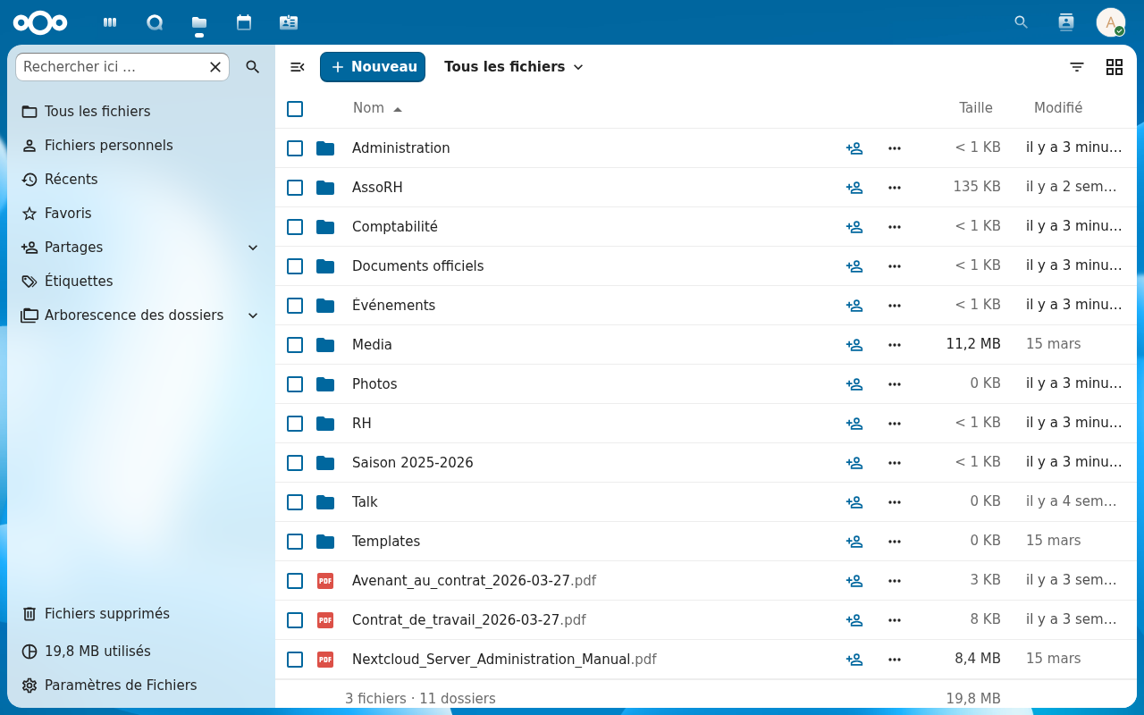This screenshot has height=715, width=1144.
Task: Tick the RH folder checkbox
Action: 295,424
